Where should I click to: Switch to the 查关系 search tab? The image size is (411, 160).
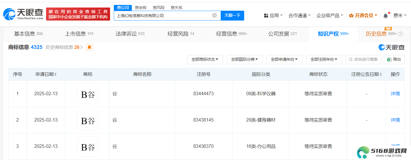click(177, 8)
